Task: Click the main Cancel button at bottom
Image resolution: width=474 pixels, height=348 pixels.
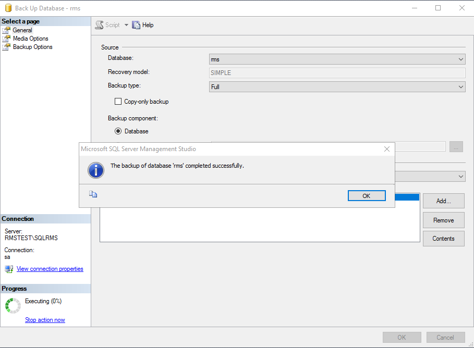Action: click(x=445, y=338)
